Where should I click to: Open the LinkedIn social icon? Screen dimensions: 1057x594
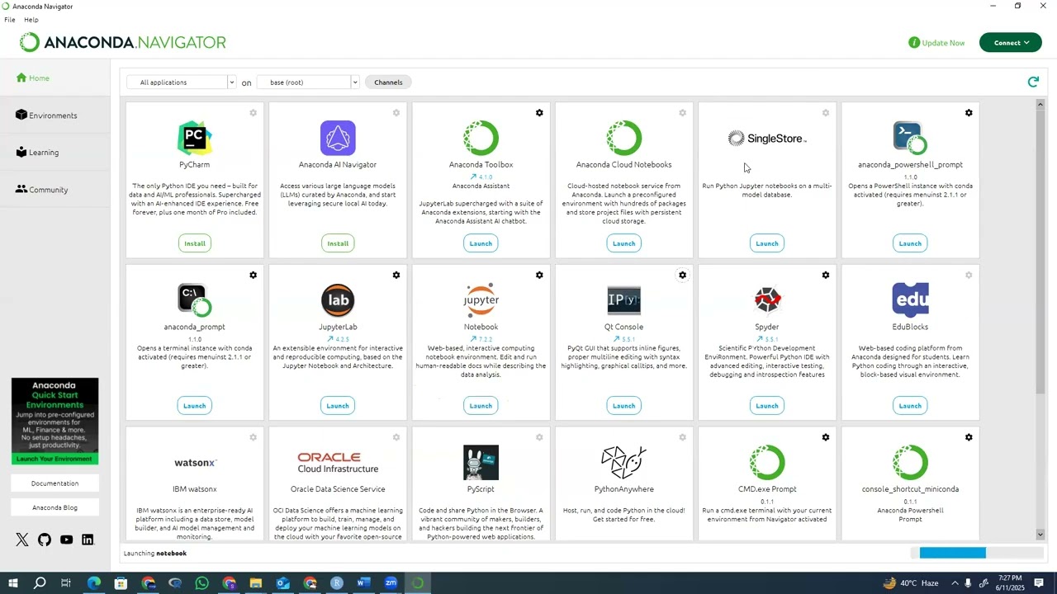(88, 540)
